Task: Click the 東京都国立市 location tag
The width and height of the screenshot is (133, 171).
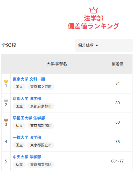Action: pyautogui.click(x=41, y=145)
